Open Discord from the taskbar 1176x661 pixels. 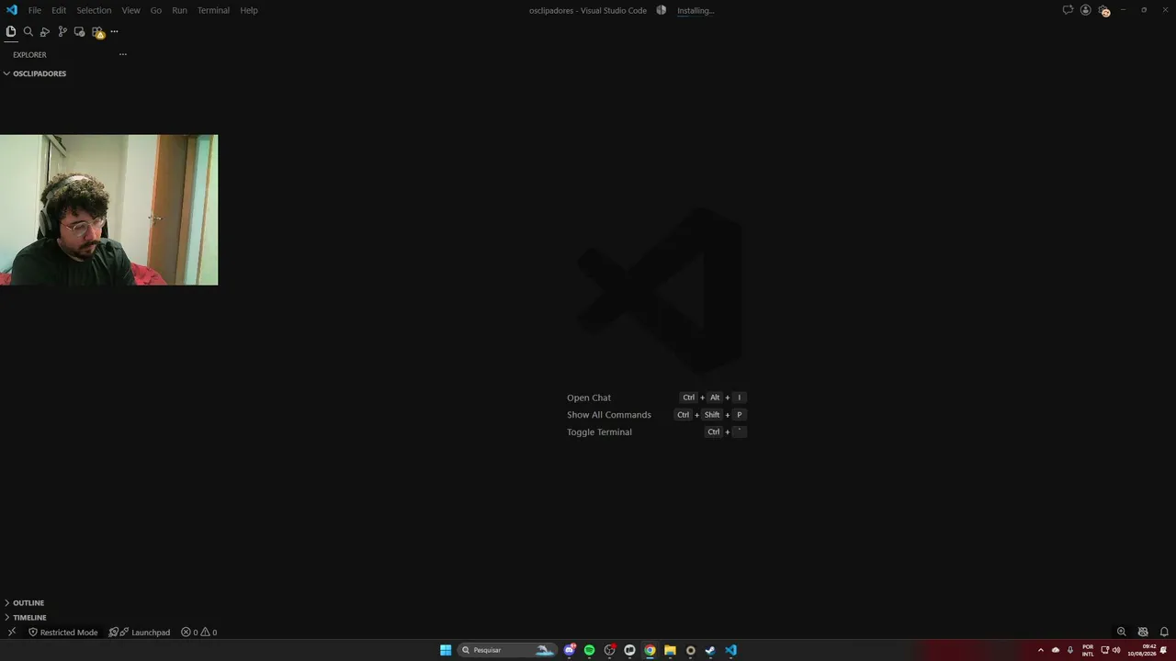click(x=570, y=650)
